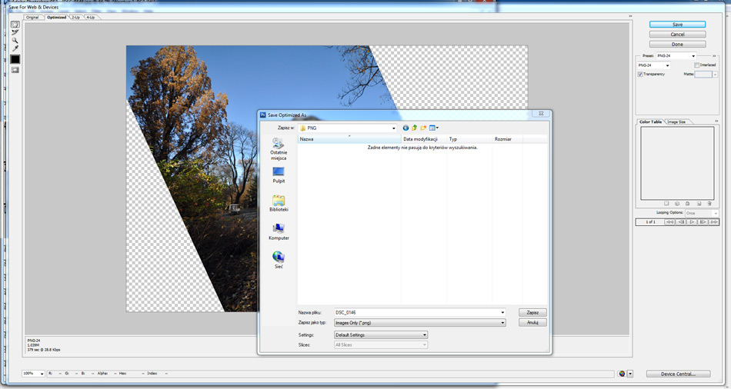Open Device Central

coord(679,374)
